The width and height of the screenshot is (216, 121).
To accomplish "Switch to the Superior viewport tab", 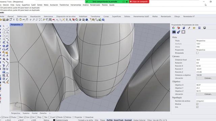I will tap(26, 113).
